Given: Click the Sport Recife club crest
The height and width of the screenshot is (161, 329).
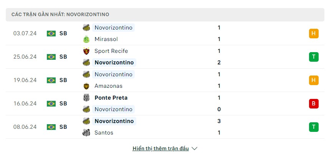Looking at the screenshot, I should tap(86, 51).
